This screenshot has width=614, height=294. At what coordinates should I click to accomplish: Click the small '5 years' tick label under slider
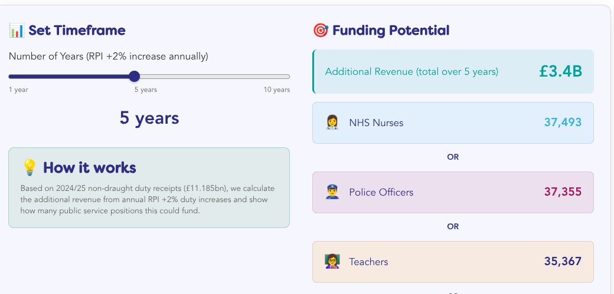(145, 90)
